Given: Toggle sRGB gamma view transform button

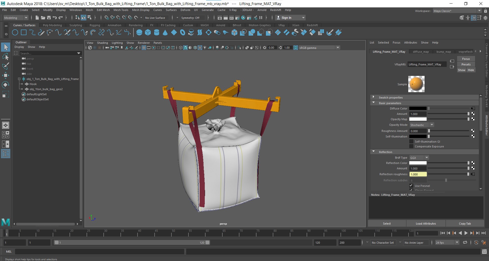Looking at the screenshot, I should pos(296,48).
